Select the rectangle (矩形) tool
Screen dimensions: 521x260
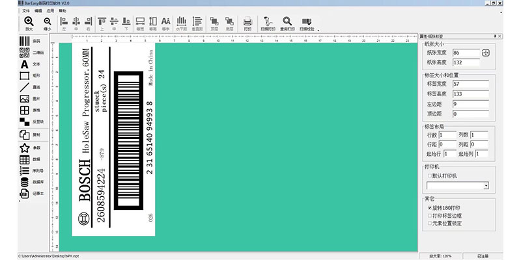pyautogui.click(x=25, y=75)
